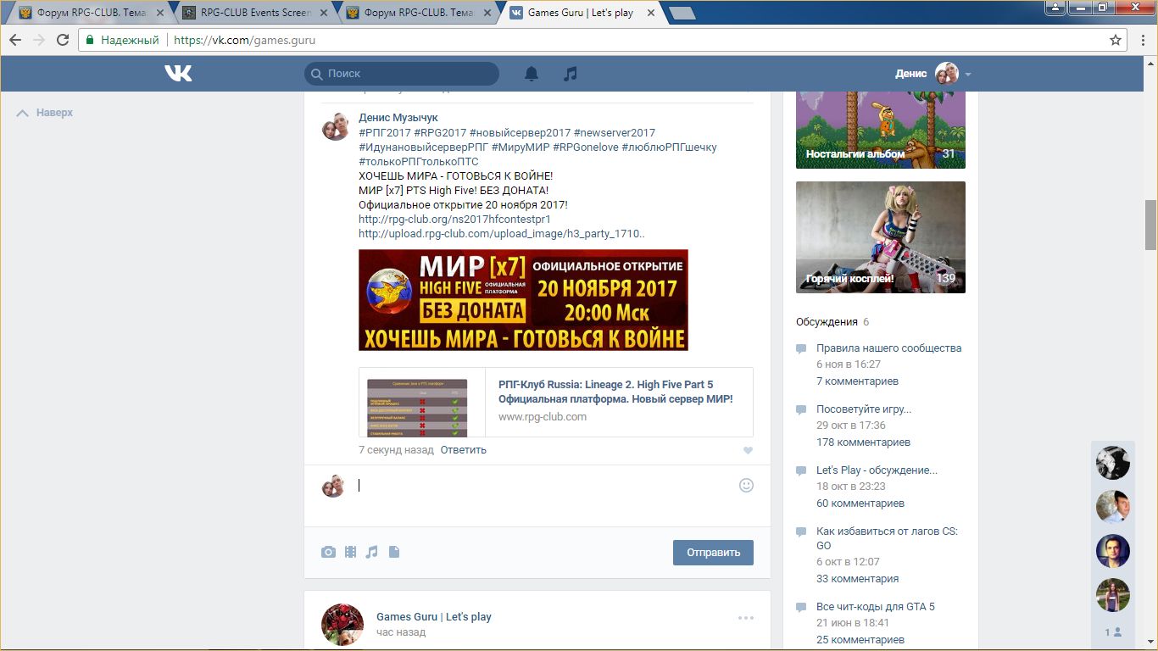Open the online friends counter icon
The width and height of the screenshot is (1158, 651).
tap(1113, 632)
